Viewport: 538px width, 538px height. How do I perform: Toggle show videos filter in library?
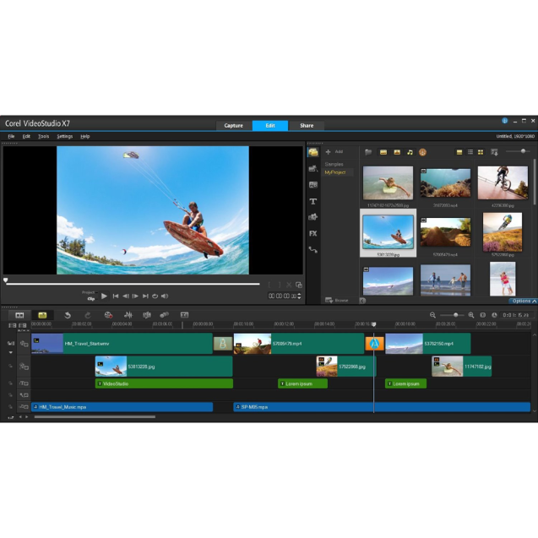click(x=383, y=152)
